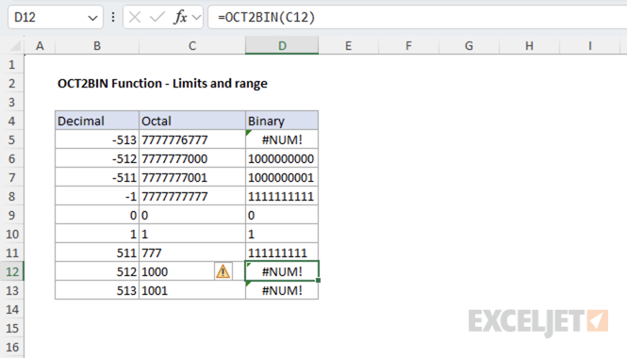Select cell with decimal -1
This screenshot has height=358, width=627.
[x=97, y=196]
